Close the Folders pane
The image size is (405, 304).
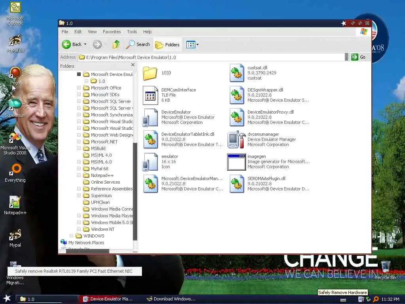[x=133, y=65]
